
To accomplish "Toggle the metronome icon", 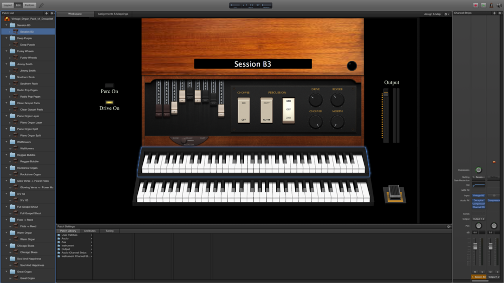I will click(x=491, y=5).
